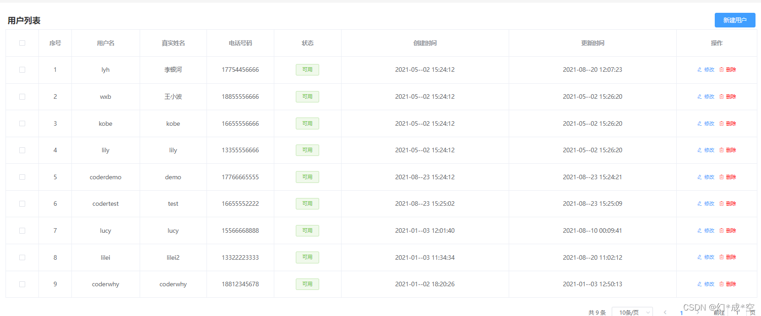
Task: Click phone number 17754456666
Action: pyautogui.click(x=240, y=70)
